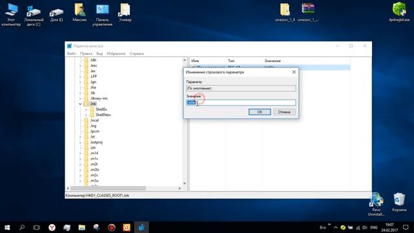The image size is (414, 233).
Task: Select the .lpcm key in tree
Action: (94, 131)
